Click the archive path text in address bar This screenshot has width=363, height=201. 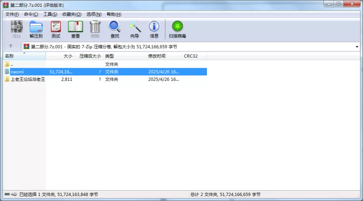pos(104,47)
